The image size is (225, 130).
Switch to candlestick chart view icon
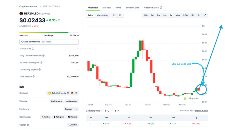click(120, 15)
